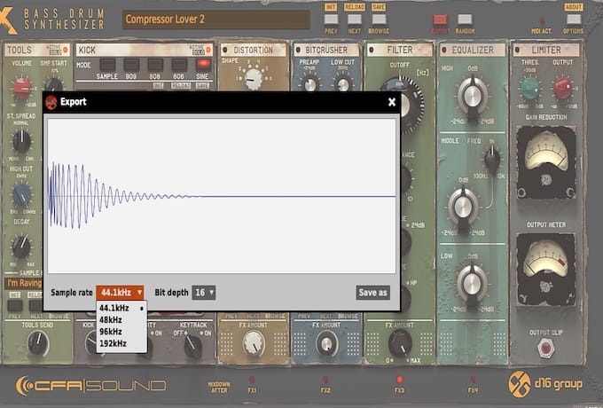Toggle SOLO on the Kick module
603x408 pixels.
click(x=199, y=52)
